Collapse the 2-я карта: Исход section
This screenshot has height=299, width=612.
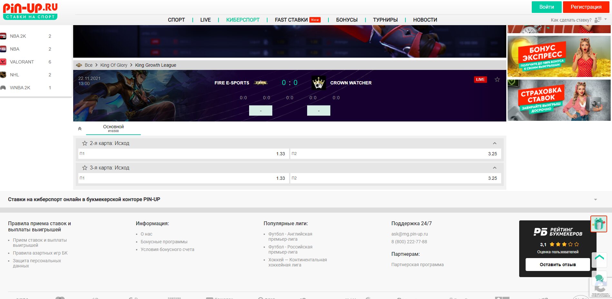pos(495,143)
